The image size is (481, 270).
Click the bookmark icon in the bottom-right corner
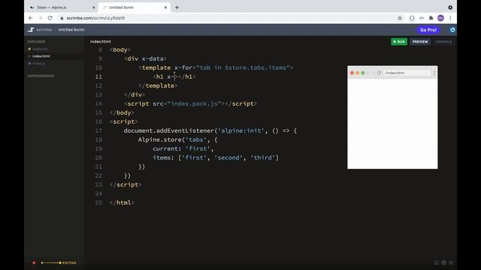(x=436, y=262)
